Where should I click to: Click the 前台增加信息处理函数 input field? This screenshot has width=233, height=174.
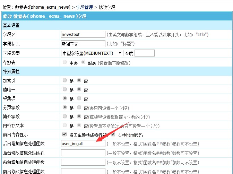pyautogui.click(x=83, y=162)
